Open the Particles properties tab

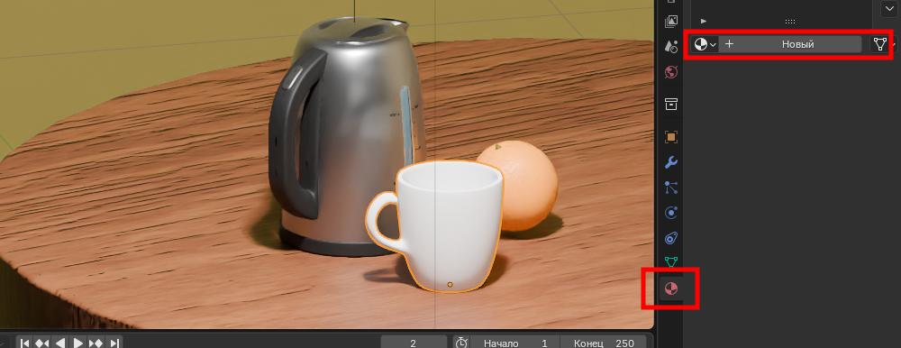click(670, 187)
